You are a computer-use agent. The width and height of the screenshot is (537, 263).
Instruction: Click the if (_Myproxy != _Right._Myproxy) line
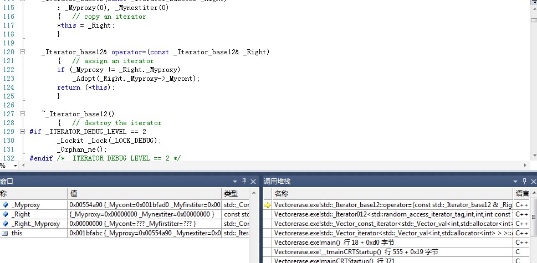pyautogui.click(x=119, y=70)
